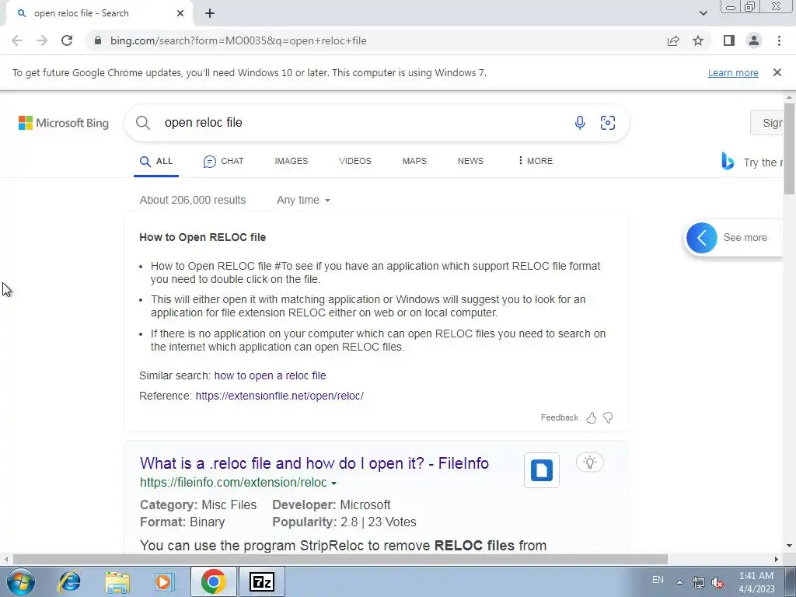Share this page icon in address bar
796x597 pixels.
(673, 40)
